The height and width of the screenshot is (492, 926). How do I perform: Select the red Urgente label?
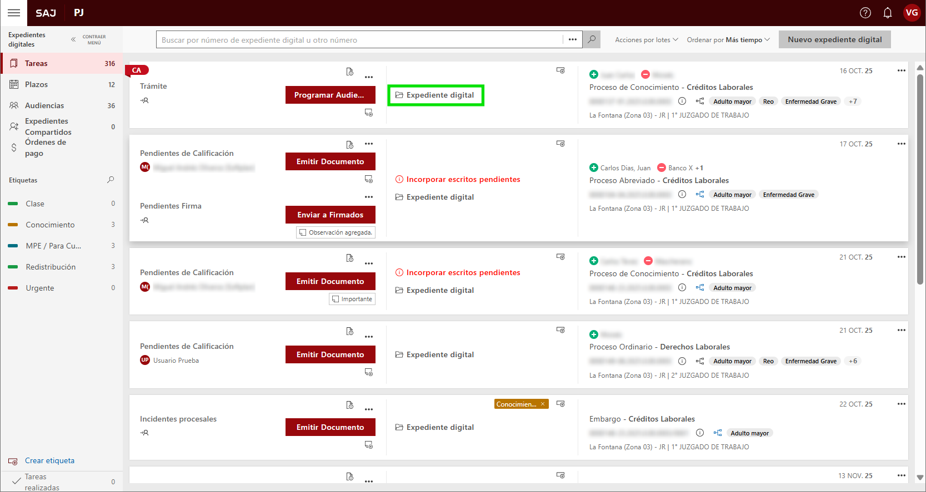click(x=40, y=288)
